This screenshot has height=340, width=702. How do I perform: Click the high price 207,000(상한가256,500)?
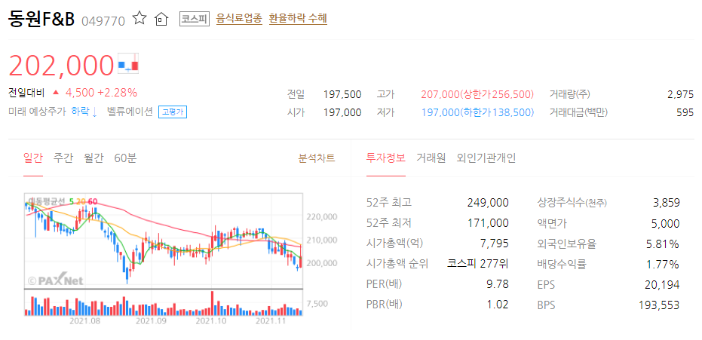477,94
